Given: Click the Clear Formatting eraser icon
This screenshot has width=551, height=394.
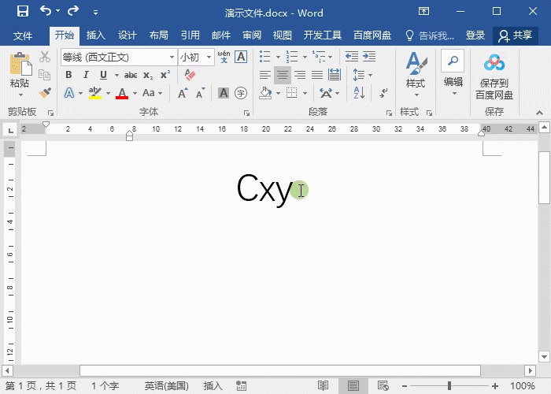Looking at the screenshot, I should [x=190, y=75].
